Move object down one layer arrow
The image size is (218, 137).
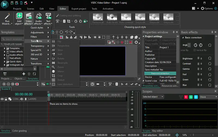118,37
